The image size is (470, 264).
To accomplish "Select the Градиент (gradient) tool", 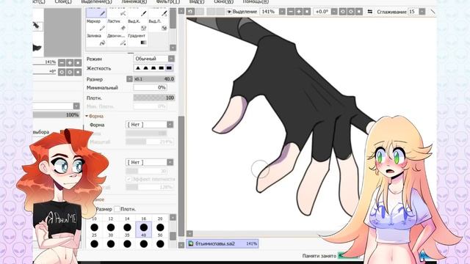I will click(x=137, y=40).
